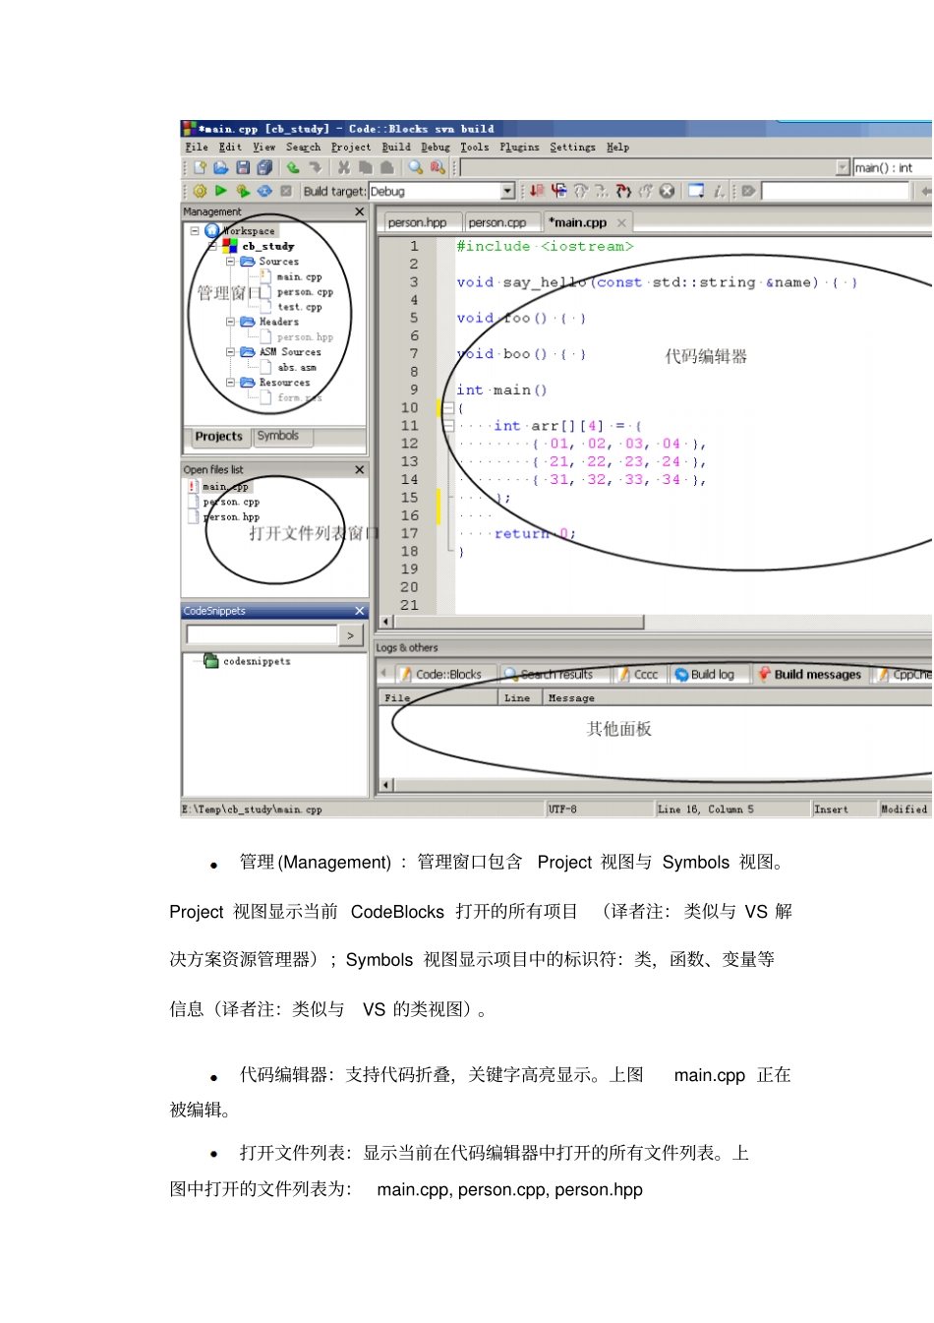Image resolution: width=934 pixels, height=1323 pixels.
Task: Switch to the person.hpp editor tab
Action: click(x=418, y=223)
